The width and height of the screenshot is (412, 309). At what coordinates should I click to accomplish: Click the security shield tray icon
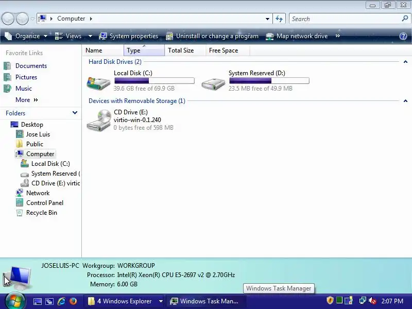(x=330, y=300)
